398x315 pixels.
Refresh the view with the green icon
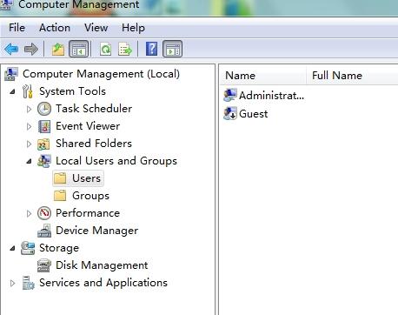tap(105, 49)
